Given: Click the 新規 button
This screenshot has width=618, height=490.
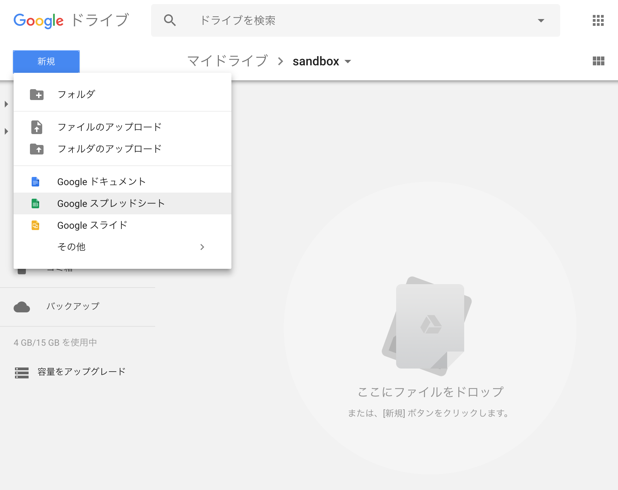Looking at the screenshot, I should 46,62.
